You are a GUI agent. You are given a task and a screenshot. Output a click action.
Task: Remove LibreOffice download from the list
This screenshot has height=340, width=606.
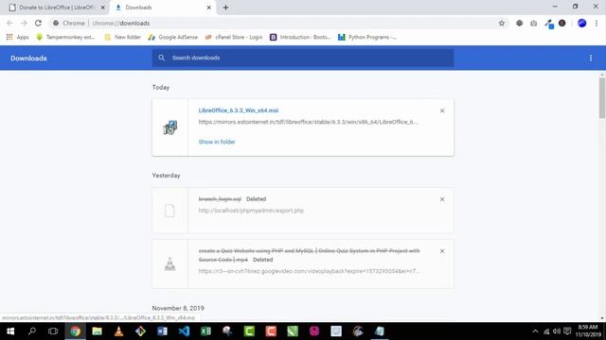[x=442, y=110]
